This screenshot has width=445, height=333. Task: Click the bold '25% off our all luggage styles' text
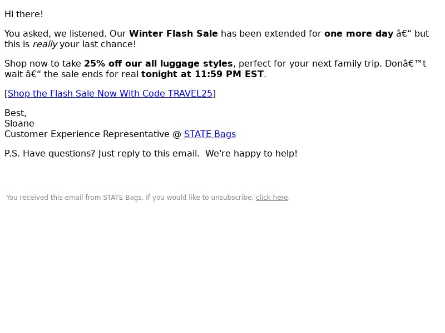(159, 63)
